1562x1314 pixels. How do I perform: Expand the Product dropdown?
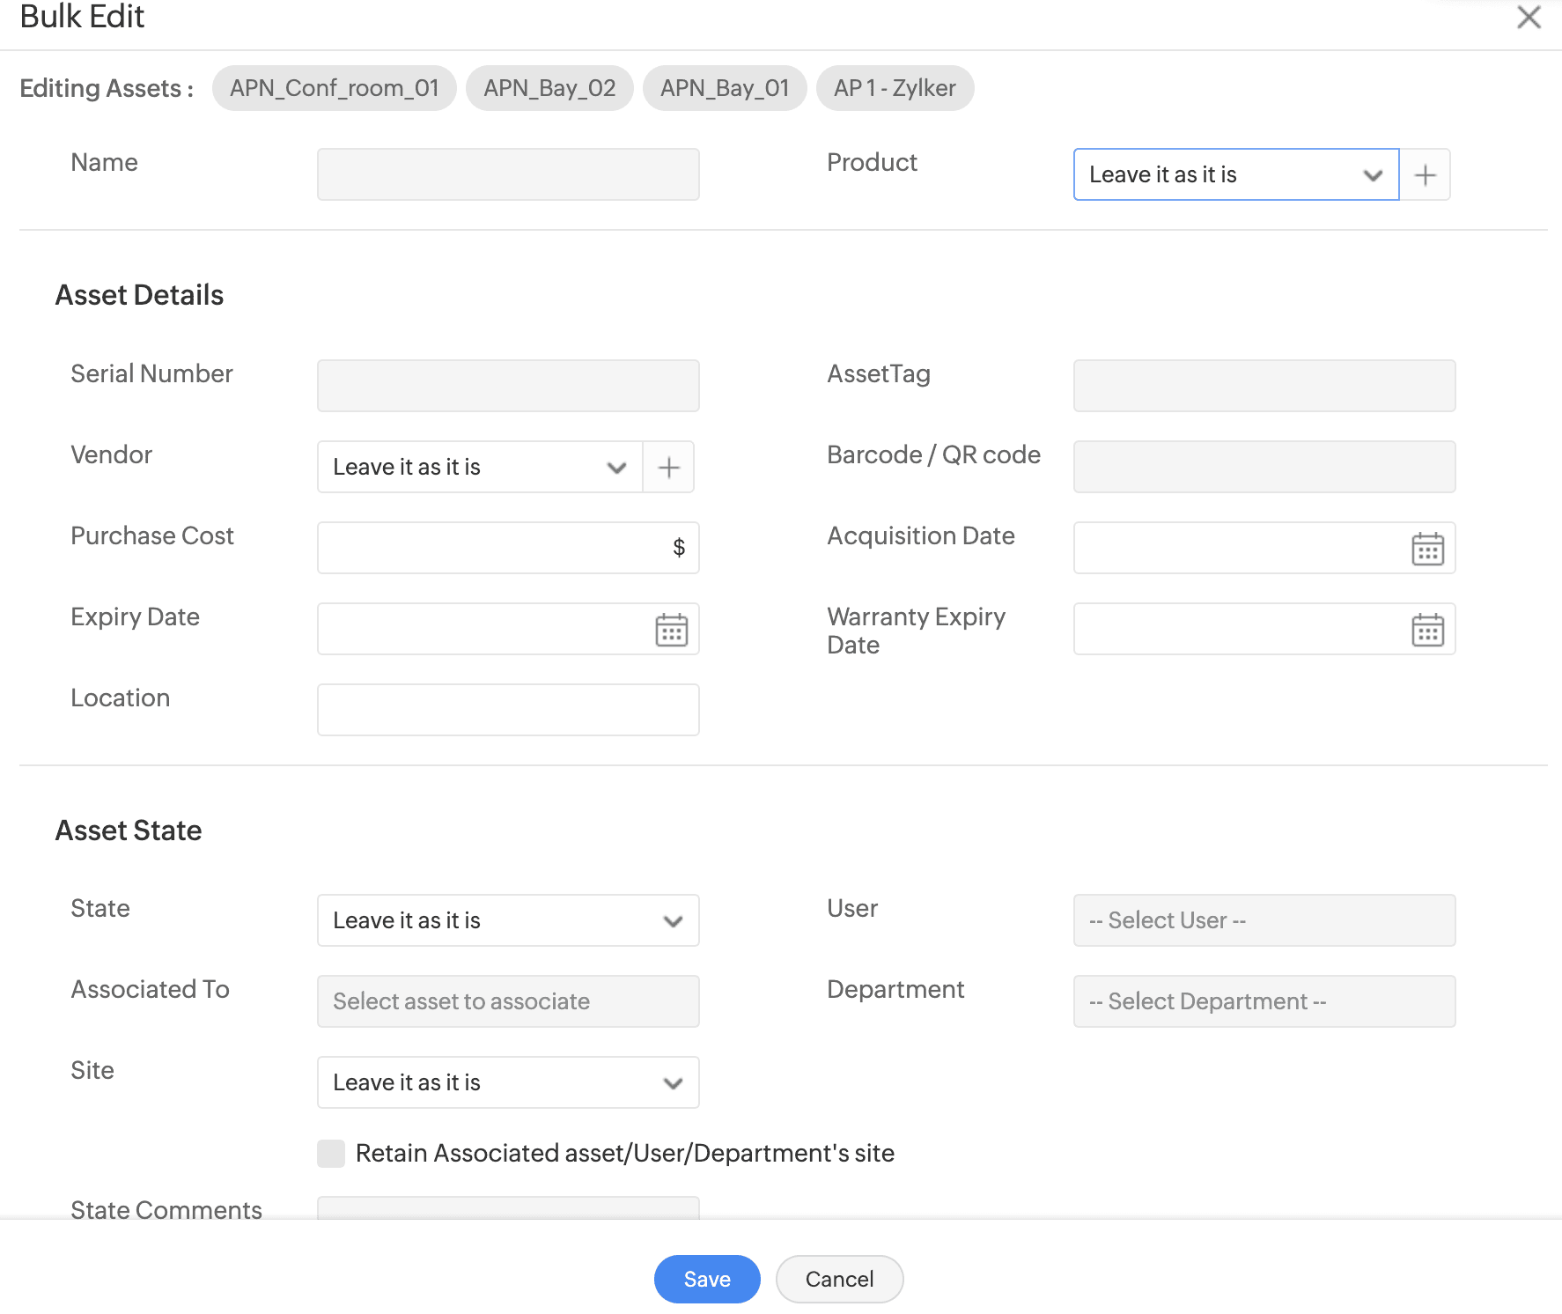pos(1235,175)
